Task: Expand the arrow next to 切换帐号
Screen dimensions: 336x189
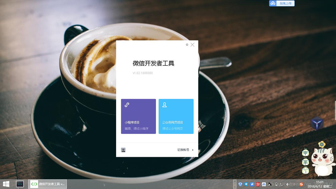Action: [x=192, y=150]
